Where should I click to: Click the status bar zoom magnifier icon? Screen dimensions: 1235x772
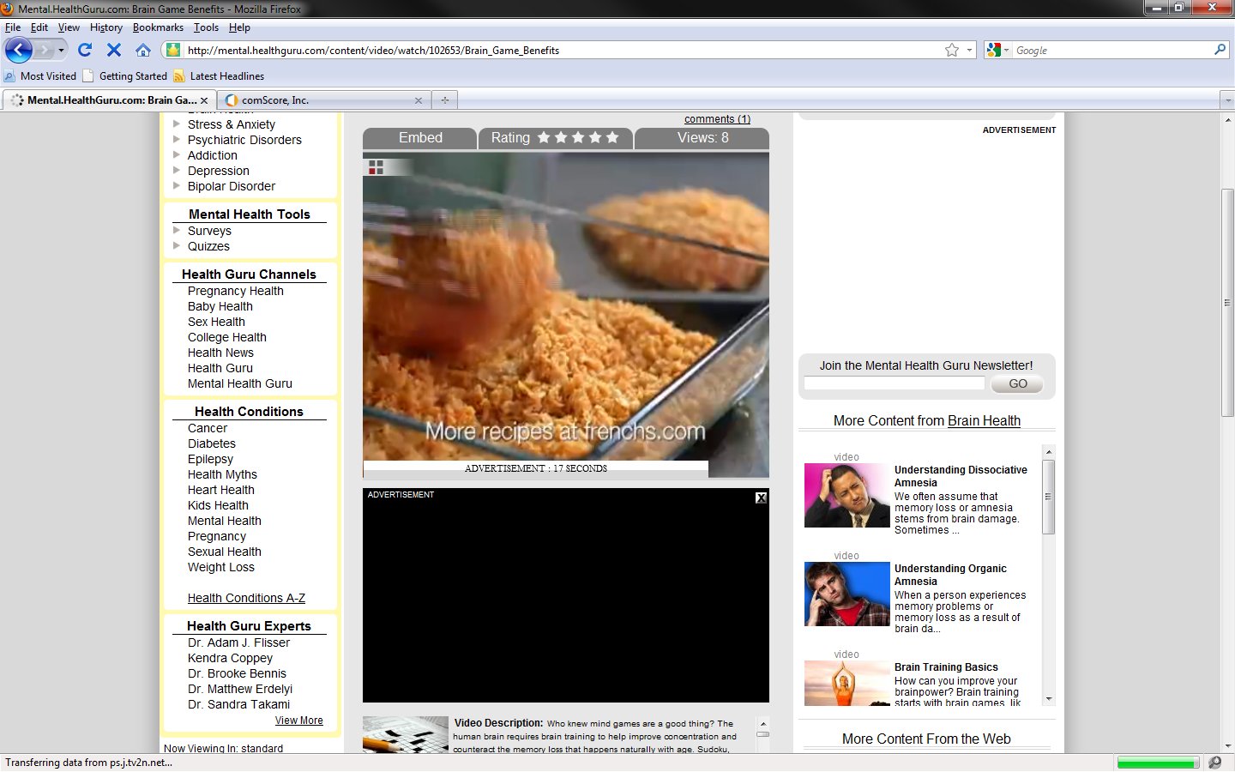1215,763
